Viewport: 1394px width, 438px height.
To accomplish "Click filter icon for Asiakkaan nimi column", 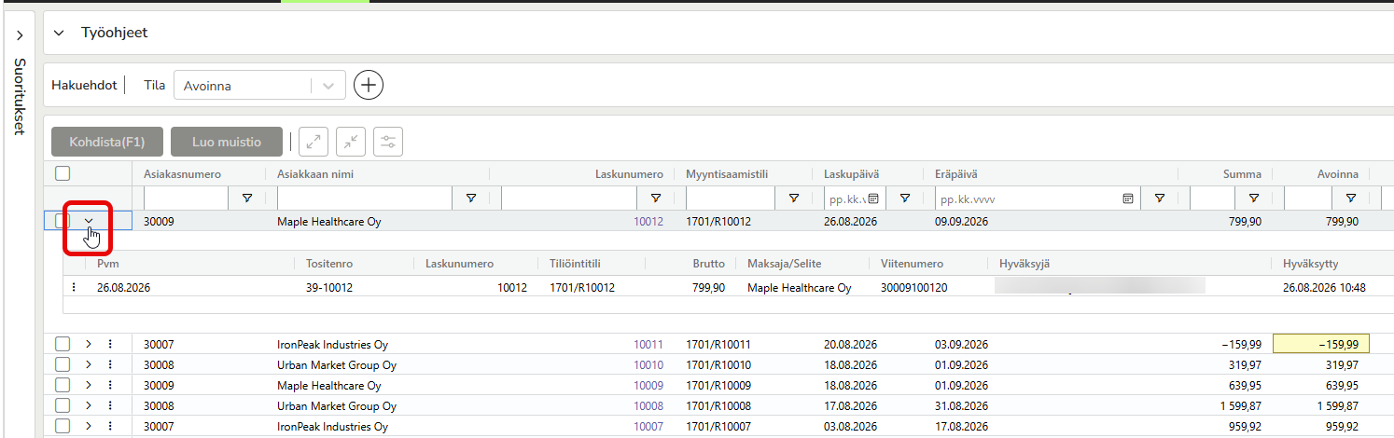I will pyautogui.click(x=471, y=198).
